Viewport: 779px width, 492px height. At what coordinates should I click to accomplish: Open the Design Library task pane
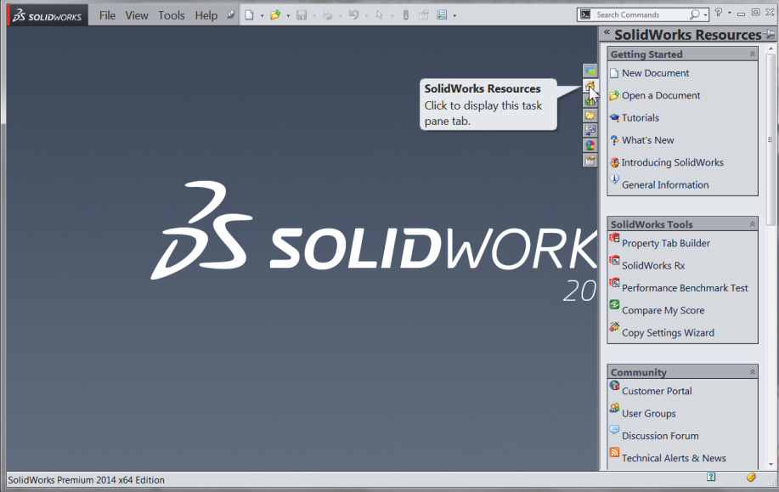coord(590,101)
